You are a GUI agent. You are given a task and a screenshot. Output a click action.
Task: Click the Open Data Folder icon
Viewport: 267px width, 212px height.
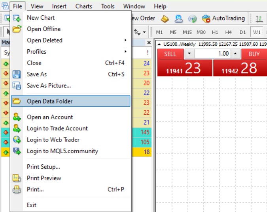pyautogui.click(x=17, y=101)
